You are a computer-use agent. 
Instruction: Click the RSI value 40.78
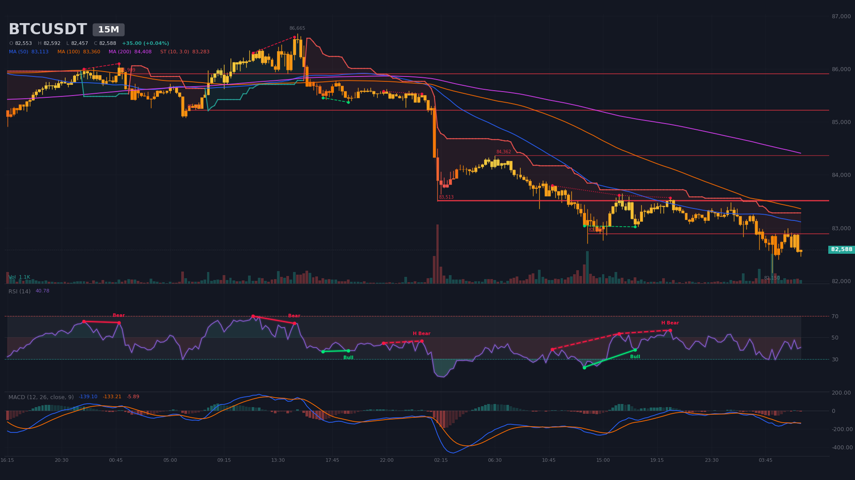click(x=42, y=291)
